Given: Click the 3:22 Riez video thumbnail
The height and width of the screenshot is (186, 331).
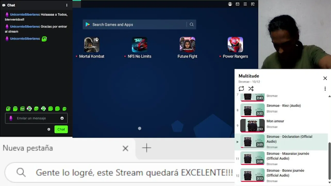Looking at the screenshot, I should tap(252, 110).
